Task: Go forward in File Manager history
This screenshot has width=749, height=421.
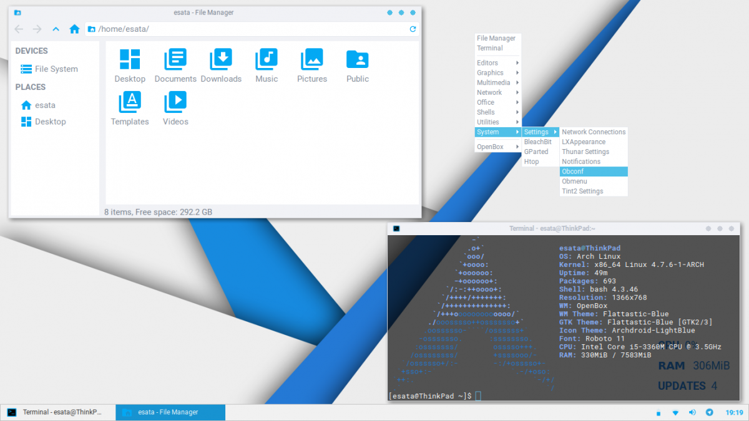Action: pyautogui.click(x=37, y=29)
